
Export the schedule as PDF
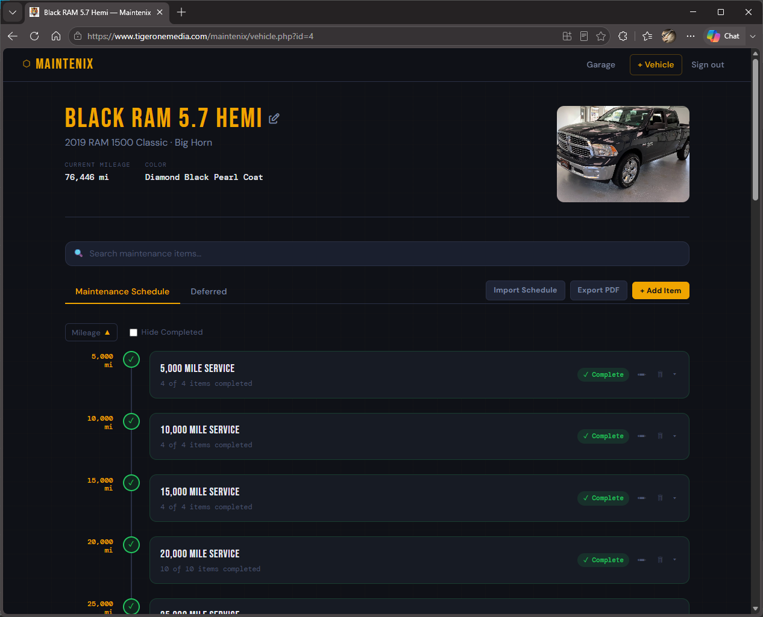[598, 290]
